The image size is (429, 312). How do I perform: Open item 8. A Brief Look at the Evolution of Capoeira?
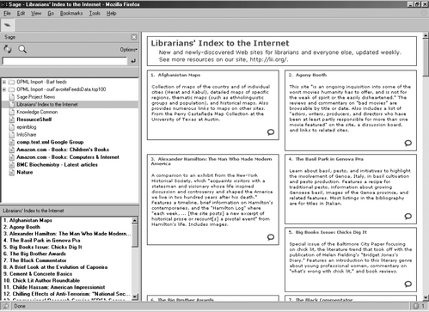tap(56, 267)
